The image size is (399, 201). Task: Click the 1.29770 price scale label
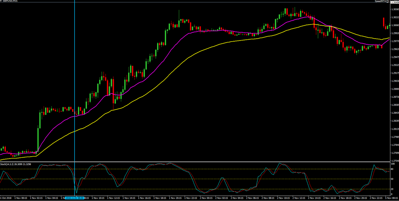(x=395, y=41)
